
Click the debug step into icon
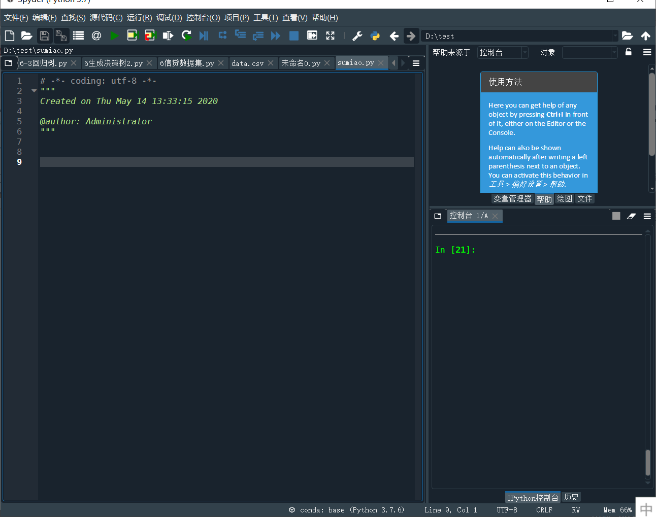[240, 36]
